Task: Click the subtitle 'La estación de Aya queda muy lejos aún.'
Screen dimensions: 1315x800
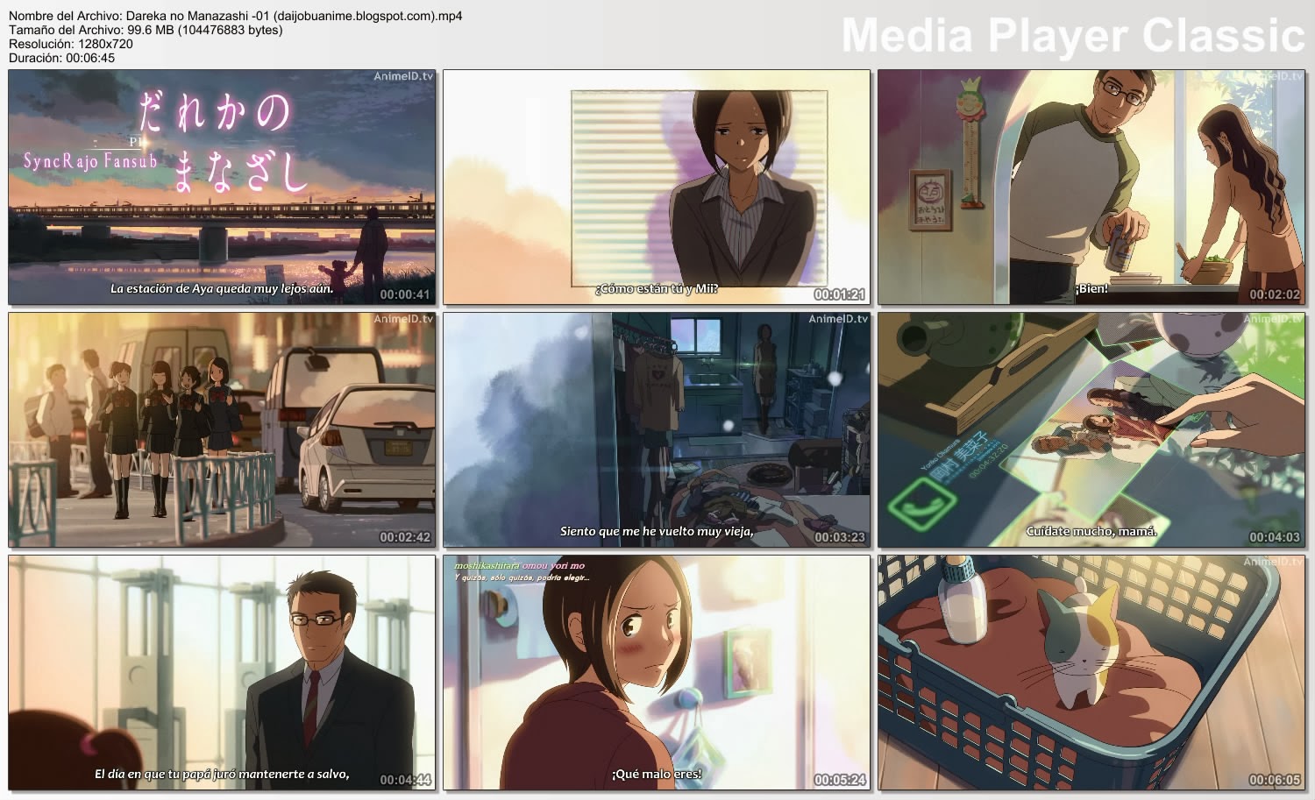Action: (x=222, y=288)
